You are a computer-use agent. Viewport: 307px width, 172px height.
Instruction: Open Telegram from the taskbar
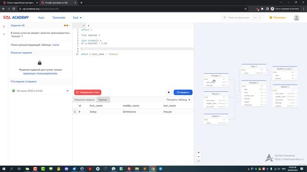[160, 169]
